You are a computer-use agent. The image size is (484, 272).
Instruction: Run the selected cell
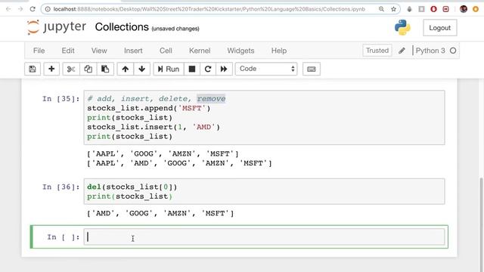(x=169, y=69)
